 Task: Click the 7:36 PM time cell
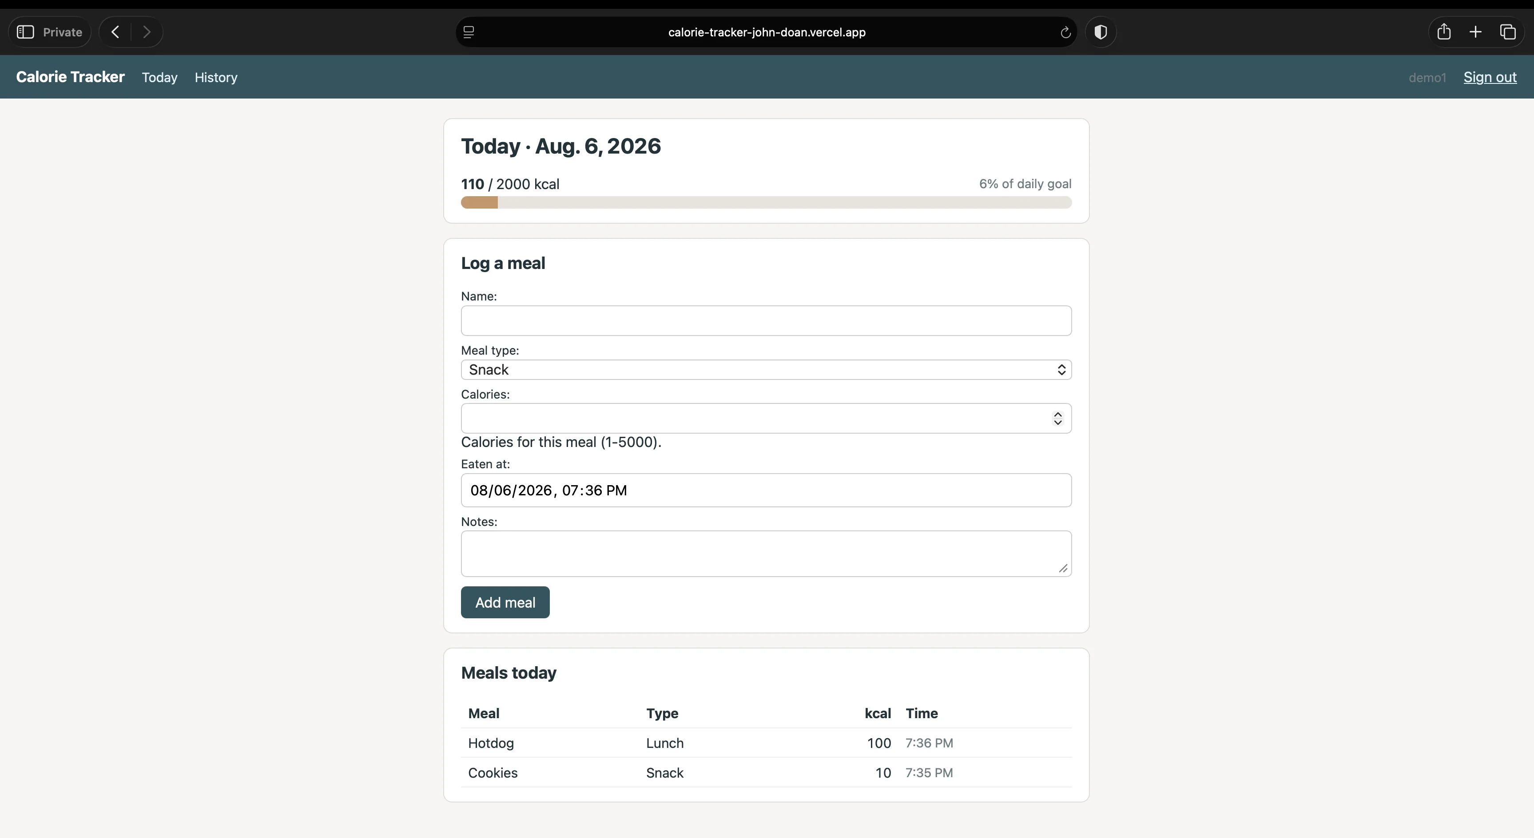pyautogui.click(x=929, y=743)
